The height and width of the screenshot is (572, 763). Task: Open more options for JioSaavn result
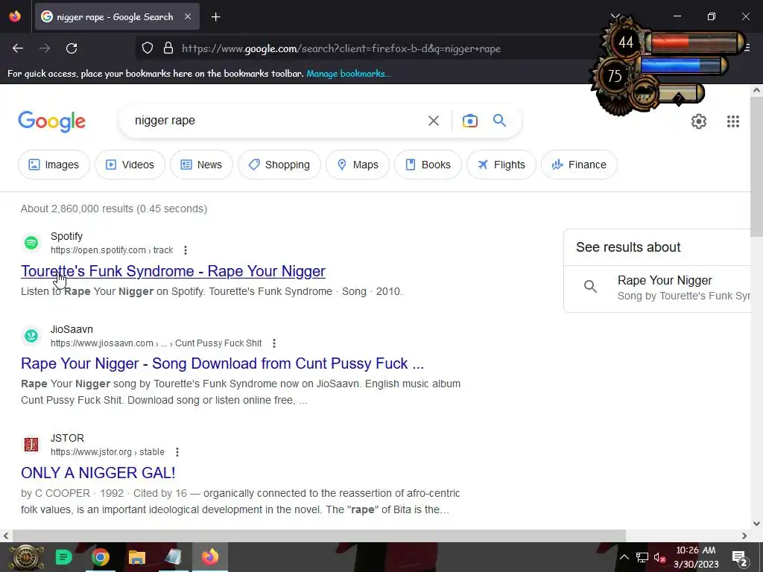(x=274, y=343)
